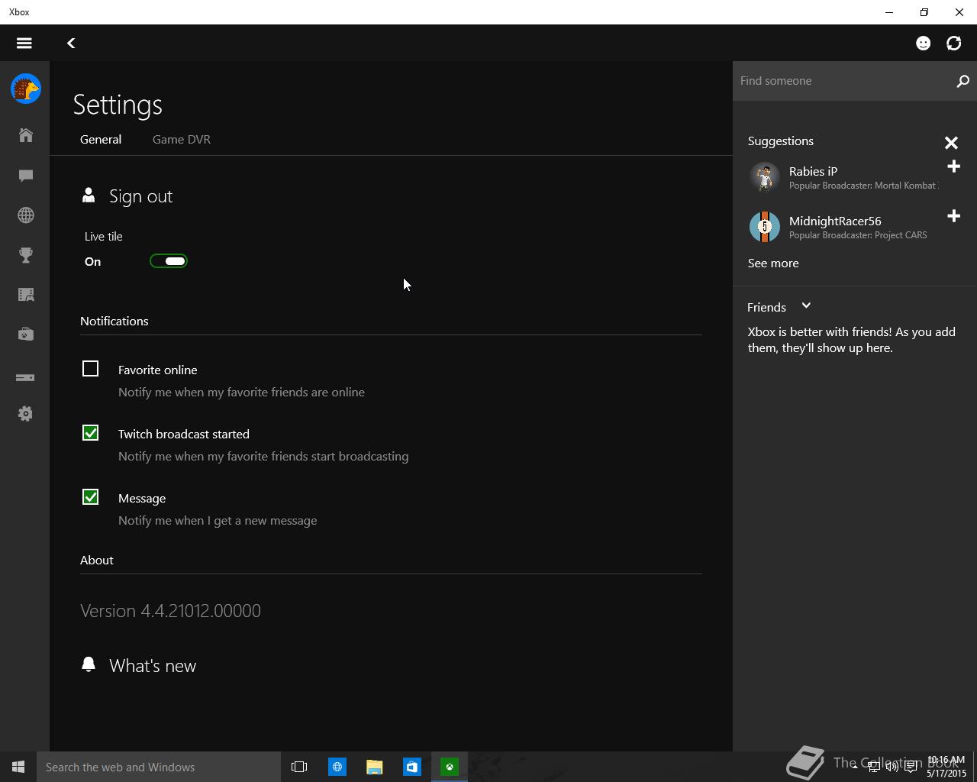This screenshot has width=977, height=782.
Task: Click the Xbox app taskbar icon
Action: [x=450, y=767]
